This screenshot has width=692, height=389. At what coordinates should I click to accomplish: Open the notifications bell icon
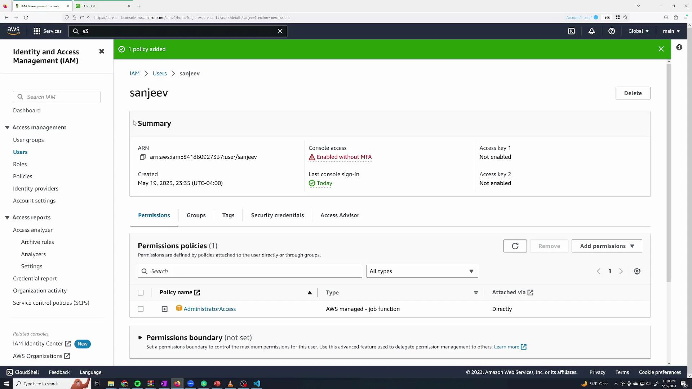coord(592,31)
